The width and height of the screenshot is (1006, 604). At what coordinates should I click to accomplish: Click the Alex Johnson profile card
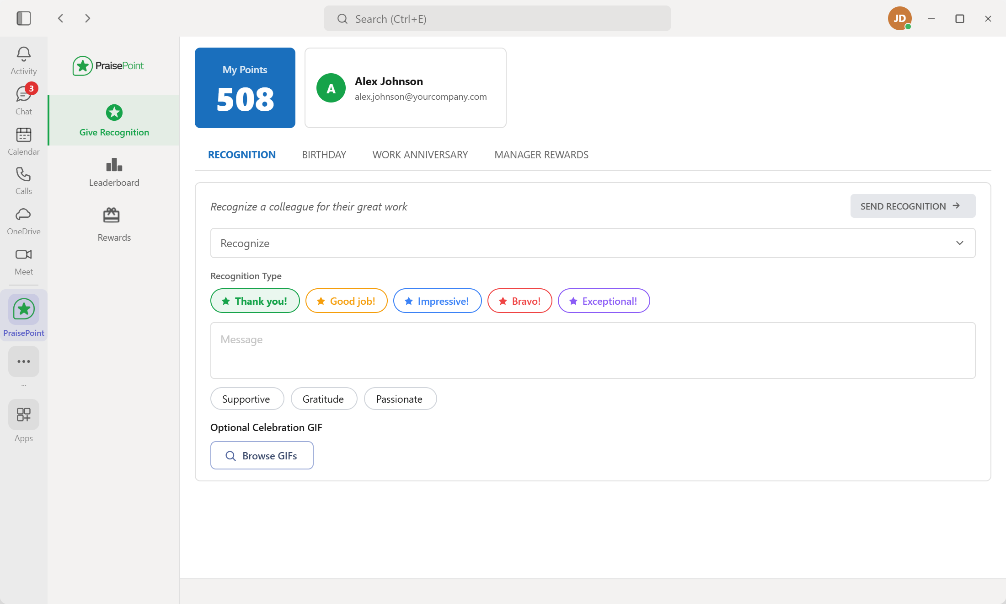click(406, 88)
